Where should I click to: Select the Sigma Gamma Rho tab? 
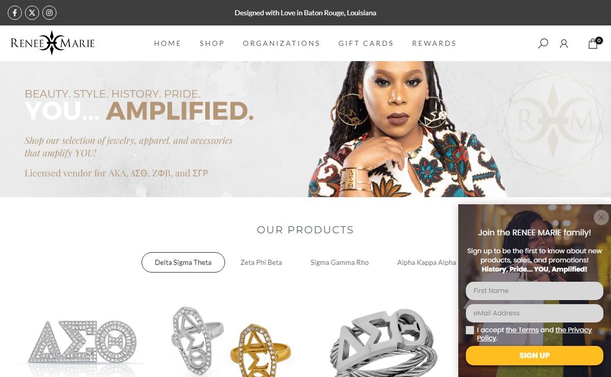(340, 262)
